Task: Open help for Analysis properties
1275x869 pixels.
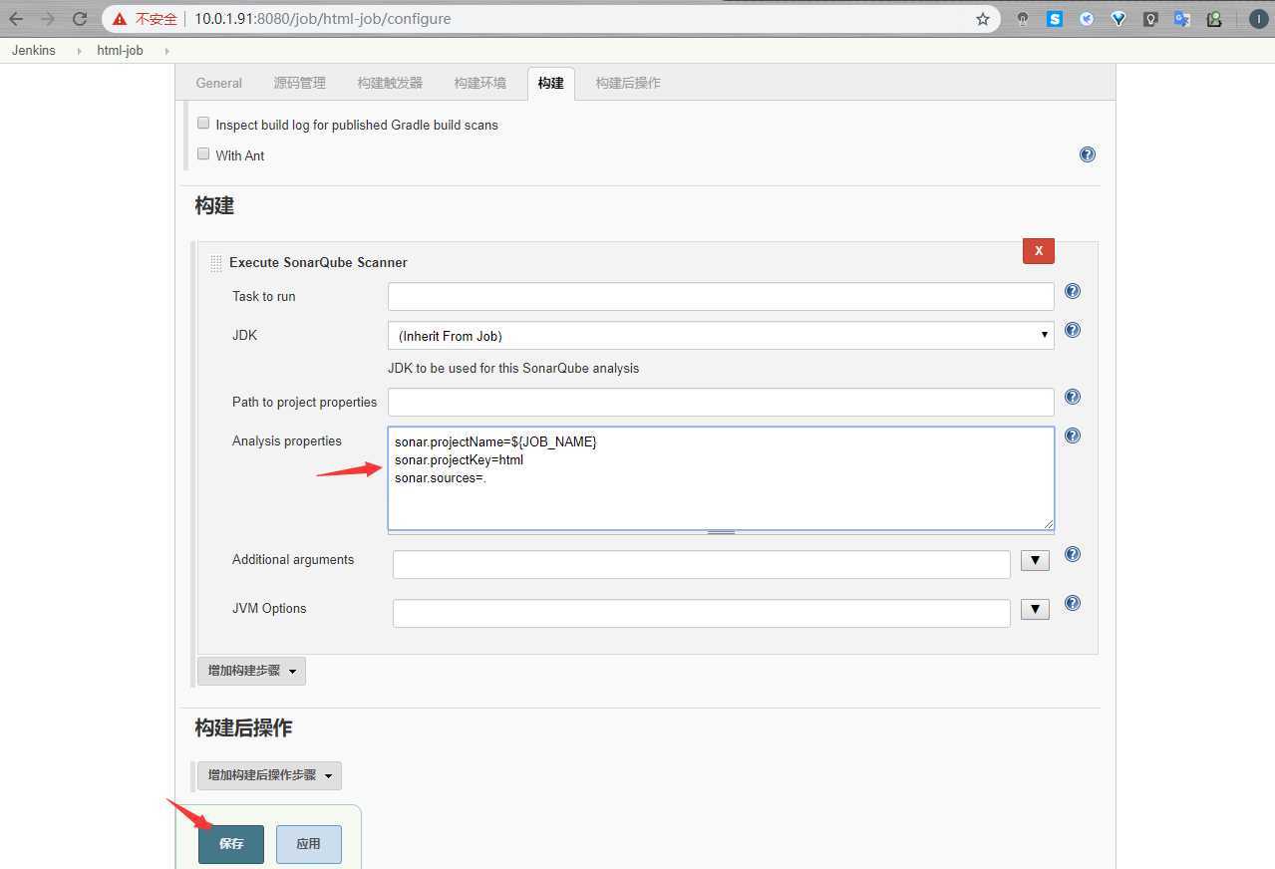Action: (x=1073, y=435)
